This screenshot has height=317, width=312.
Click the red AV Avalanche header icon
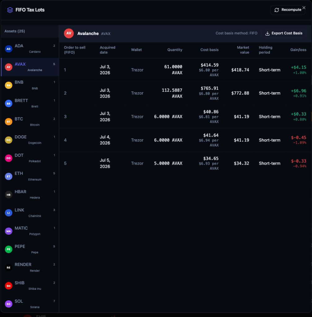69,33
